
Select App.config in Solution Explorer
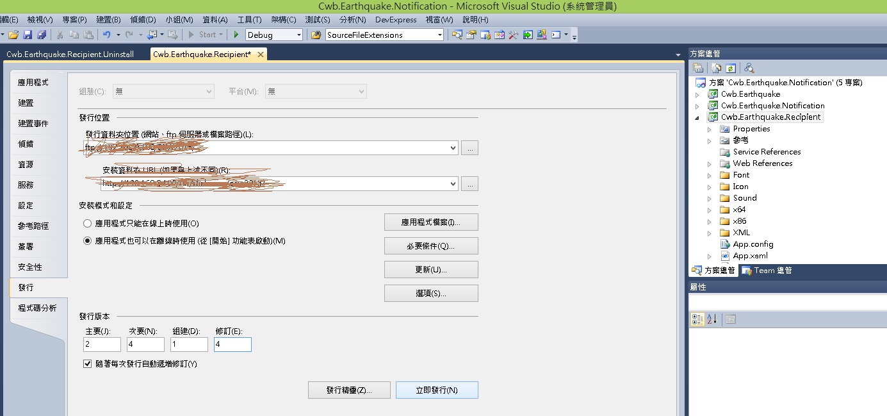[x=753, y=244]
